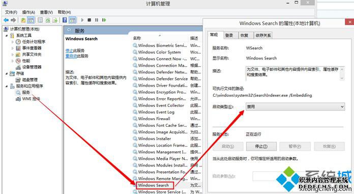Click the Back arrow toolbar icon
Screen dimensions: 354x194
(6, 20)
